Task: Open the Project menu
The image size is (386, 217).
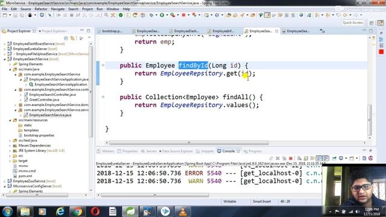Action: 87,9
